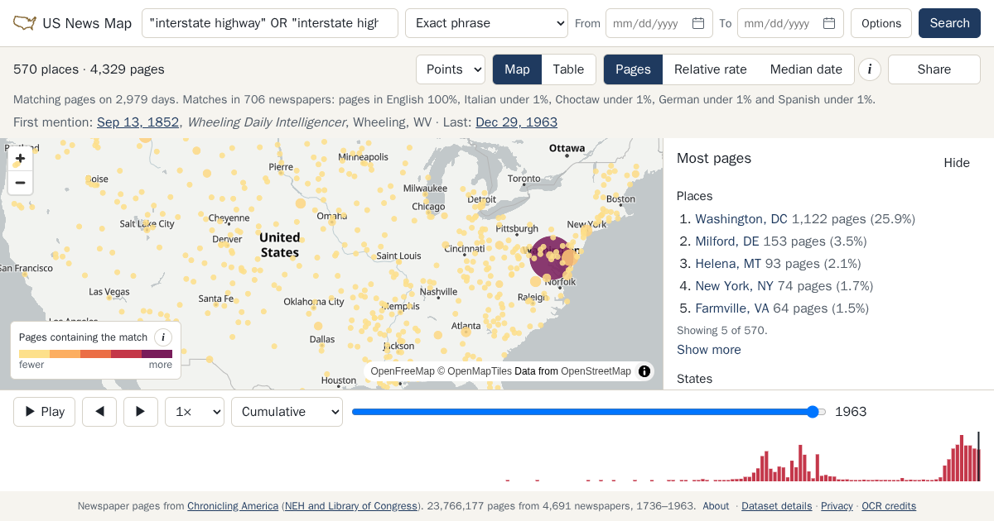Click the From date field
This screenshot has width=994, height=521.
(x=659, y=23)
